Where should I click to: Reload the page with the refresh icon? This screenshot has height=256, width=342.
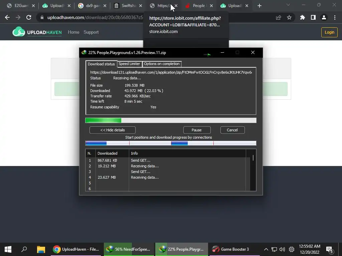click(x=29, y=17)
